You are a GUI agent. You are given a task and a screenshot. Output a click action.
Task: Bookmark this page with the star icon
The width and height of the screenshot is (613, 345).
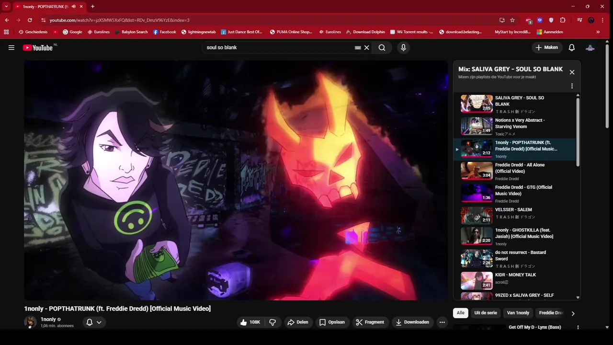coord(512,20)
